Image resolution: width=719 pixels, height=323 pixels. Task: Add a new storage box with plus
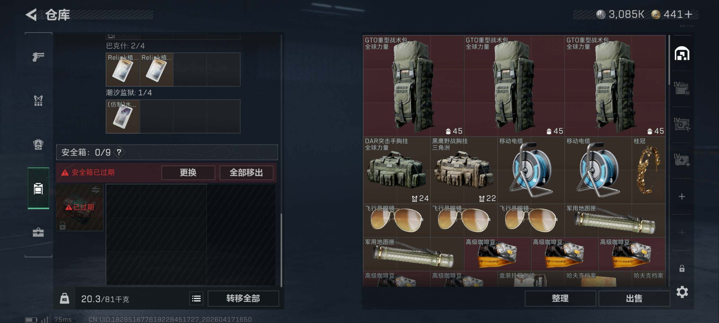[682, 197]
